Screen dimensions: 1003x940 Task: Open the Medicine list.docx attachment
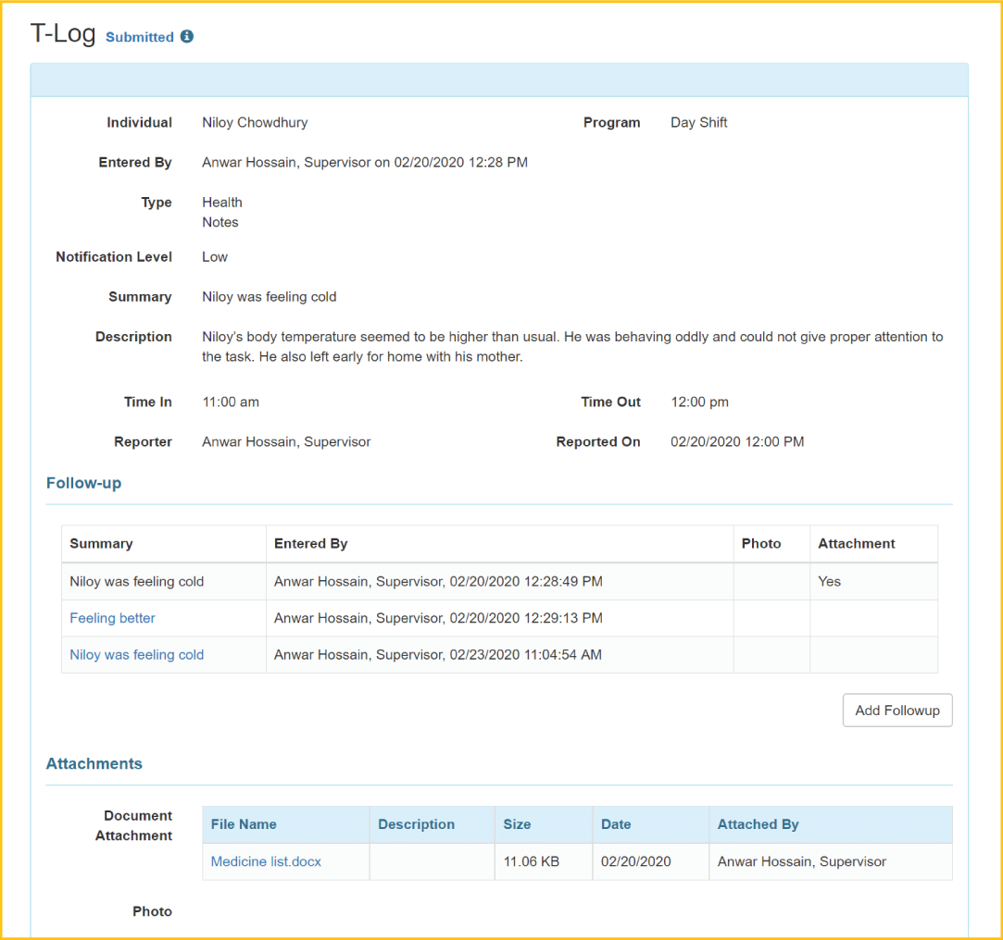(266, 861)
